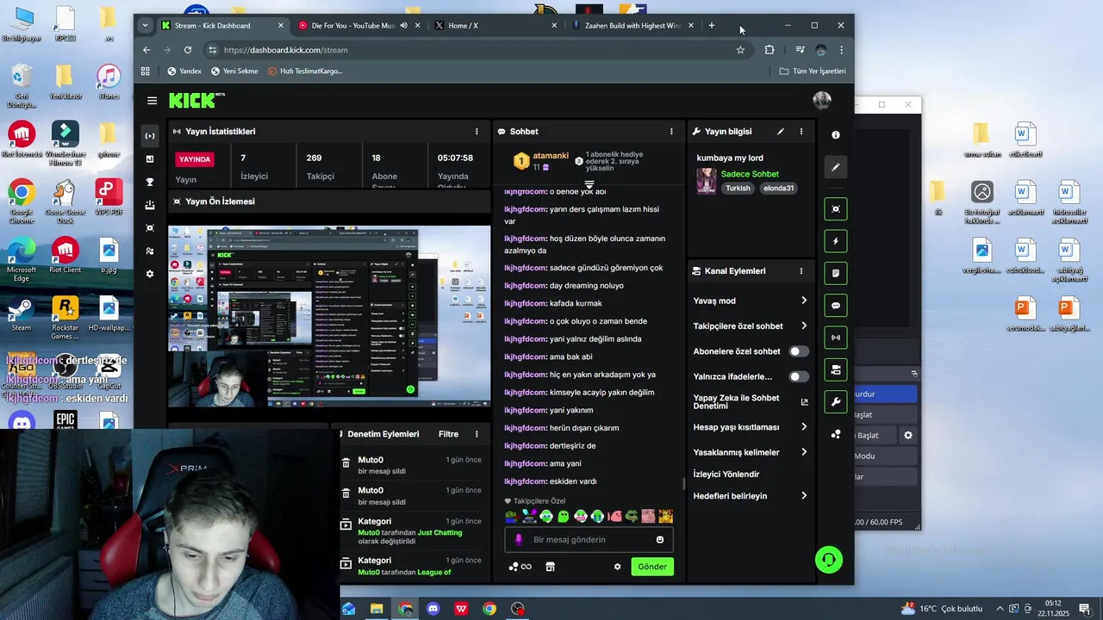
Task: Click the profile avatar in Kick header
Action: point(822,101)
